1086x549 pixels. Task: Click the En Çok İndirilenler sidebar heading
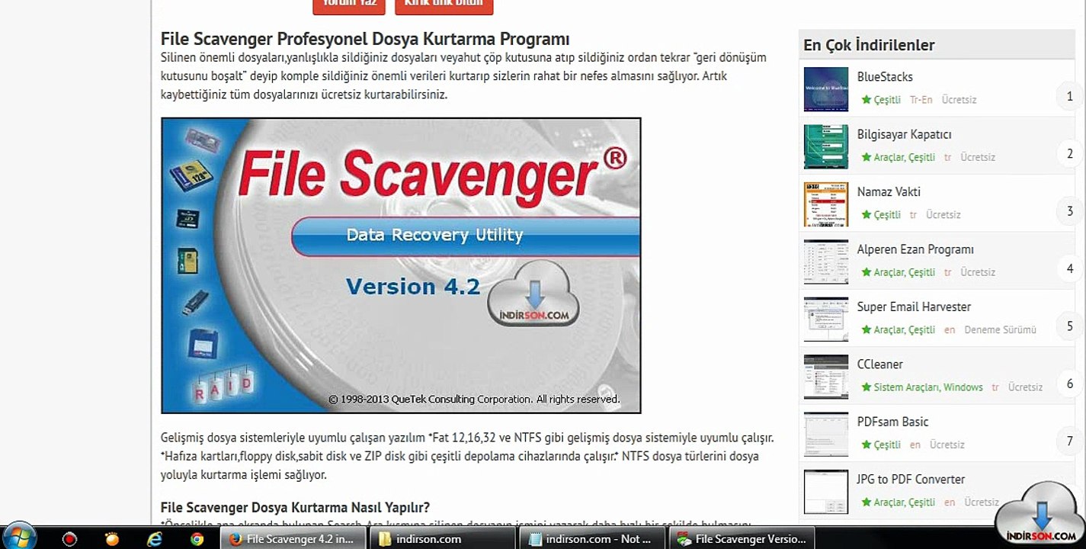[x=869, y=45]
